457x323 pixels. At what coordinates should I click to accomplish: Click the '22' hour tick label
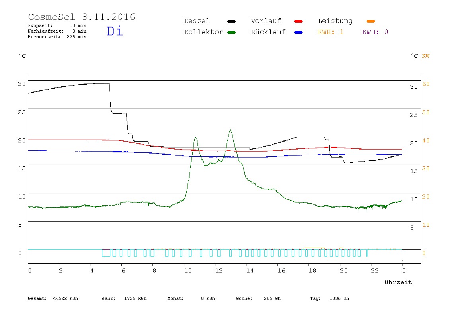[x=375, y=270]
